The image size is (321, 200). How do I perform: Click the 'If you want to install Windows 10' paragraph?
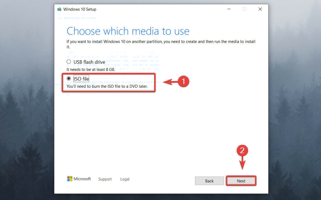tap(161, 44)
